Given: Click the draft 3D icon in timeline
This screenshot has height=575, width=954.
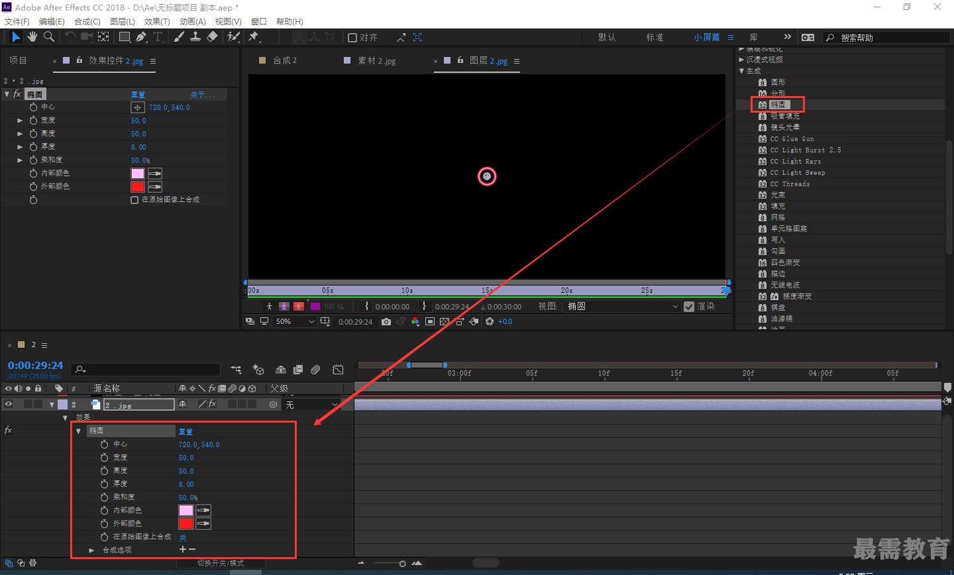Looking at the screenshot, I should 258,370.
